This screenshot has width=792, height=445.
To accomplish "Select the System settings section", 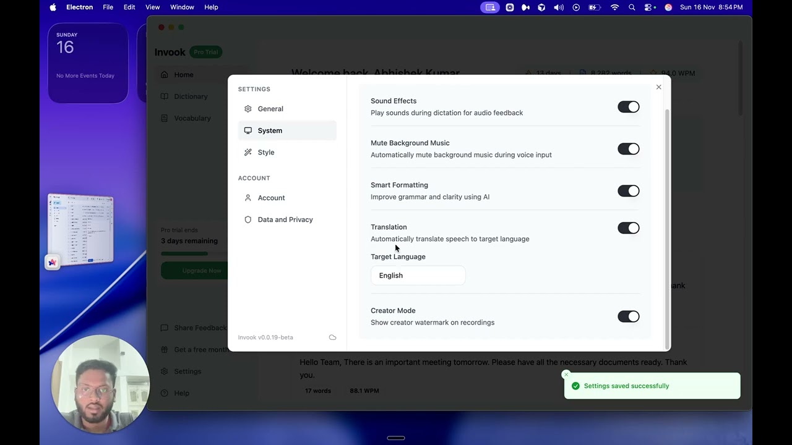I will [287, 130].
